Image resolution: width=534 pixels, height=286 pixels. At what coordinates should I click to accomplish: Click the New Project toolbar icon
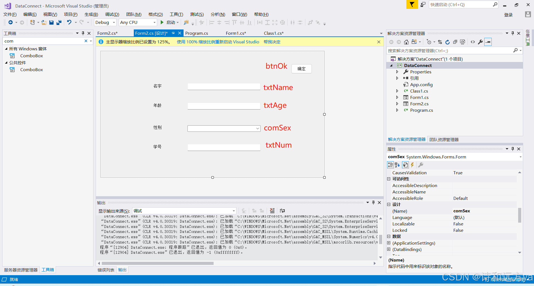(x=33, y=23)
